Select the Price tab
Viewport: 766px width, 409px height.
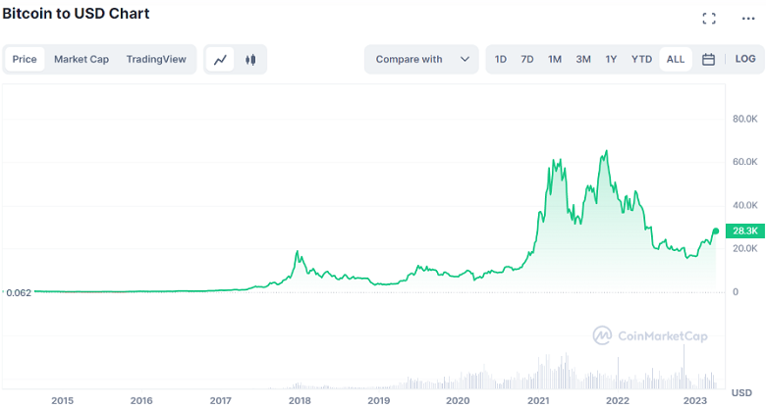25,60
